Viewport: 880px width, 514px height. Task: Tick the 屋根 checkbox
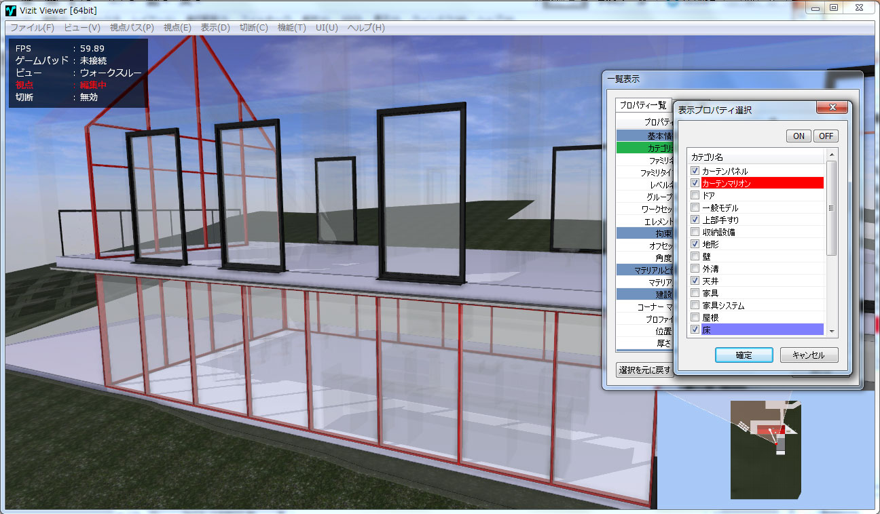(x=695, y=317)
